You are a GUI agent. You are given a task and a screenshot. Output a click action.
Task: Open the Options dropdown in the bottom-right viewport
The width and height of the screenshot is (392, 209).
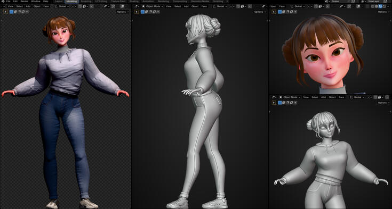coord(383,103)
